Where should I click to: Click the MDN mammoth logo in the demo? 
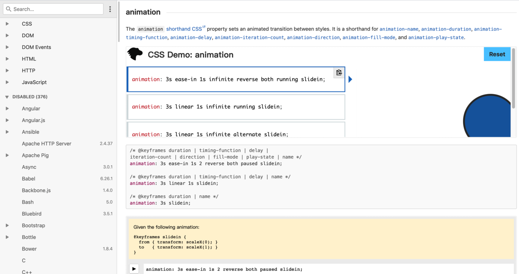(135, 54)
